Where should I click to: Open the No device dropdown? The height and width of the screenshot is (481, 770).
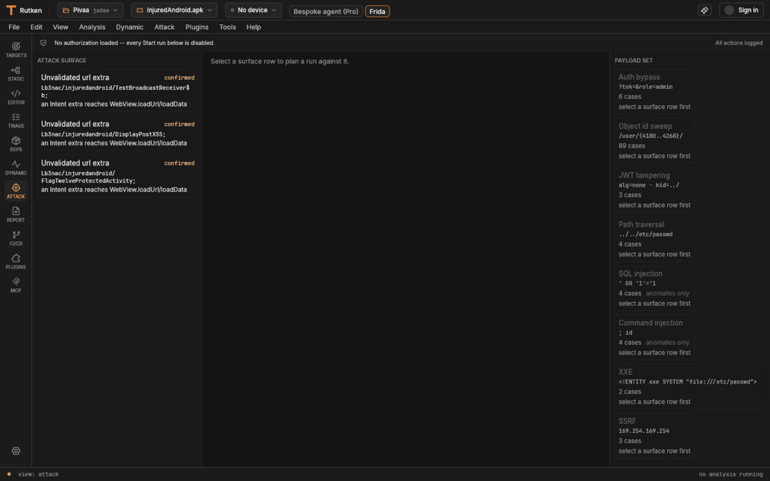coord(253,10)
